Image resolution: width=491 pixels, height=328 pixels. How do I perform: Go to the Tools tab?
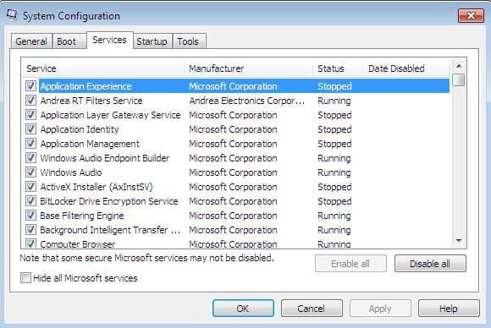point(189,41)
